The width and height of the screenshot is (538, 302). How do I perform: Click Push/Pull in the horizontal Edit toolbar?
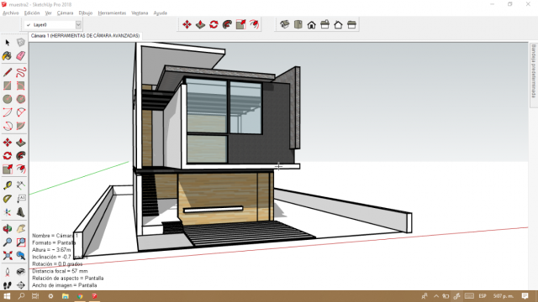click(x=200, y=24)
